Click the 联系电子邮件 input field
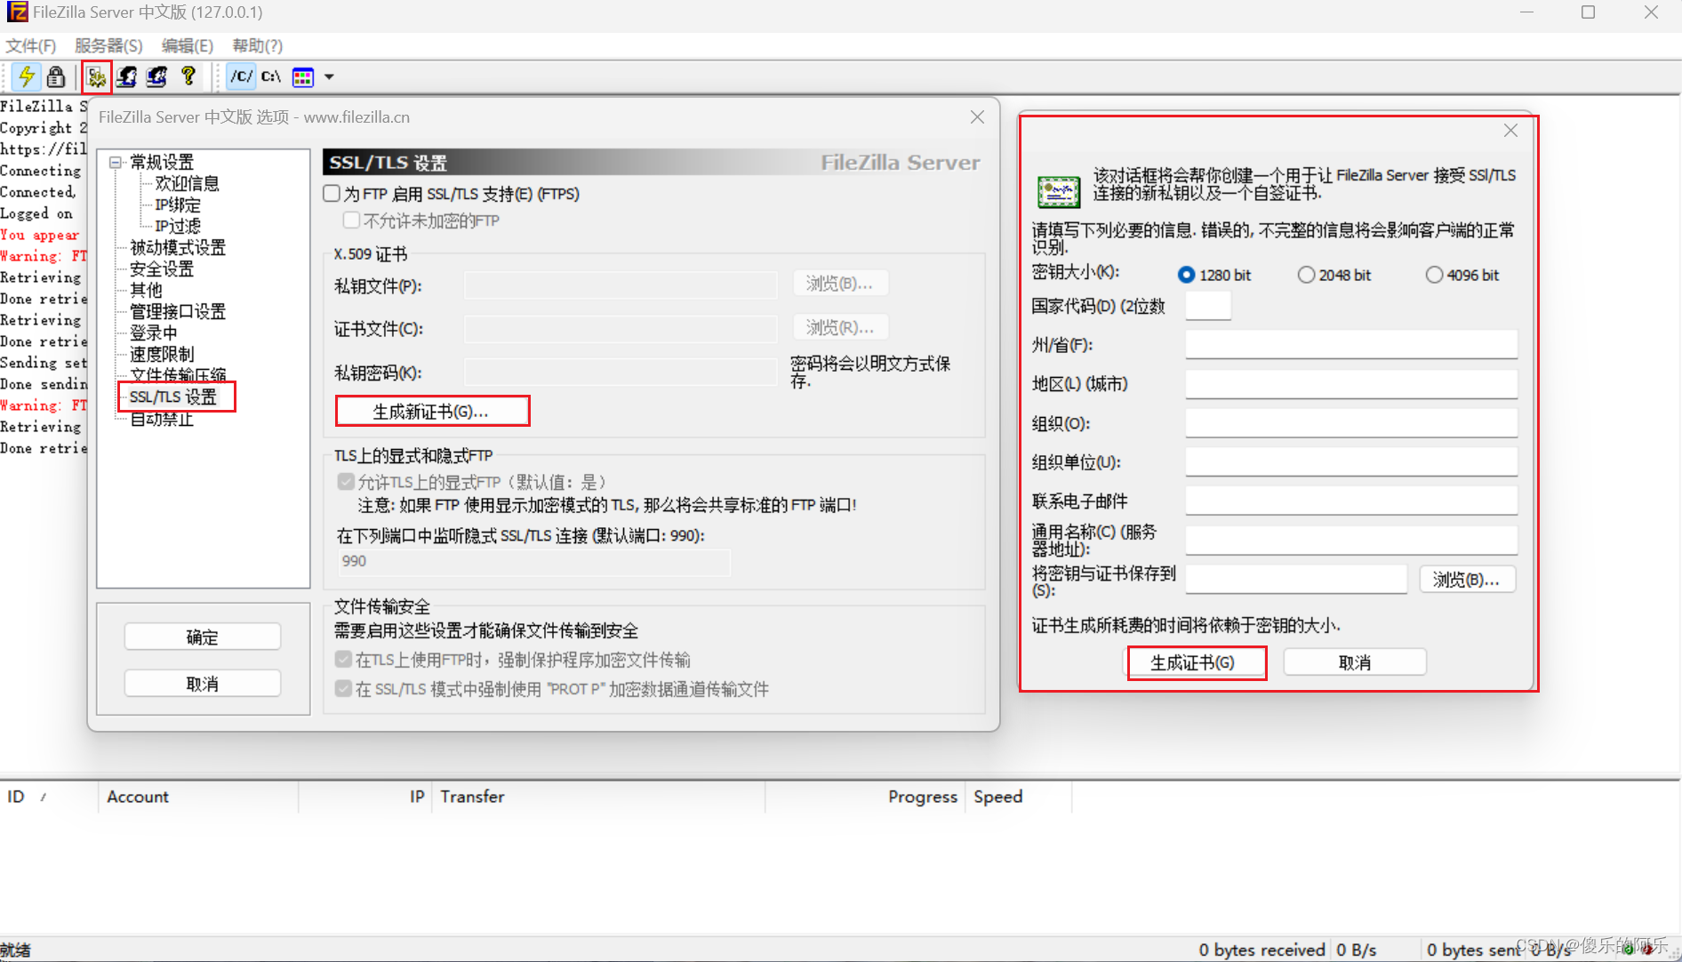 (x=1351, y=500)
